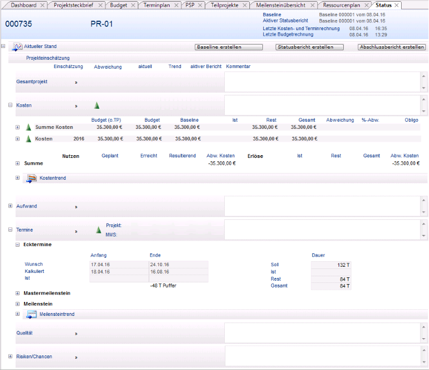Expand the Summe Nutzen row
429x370 pixels.
[x=17, y=164]
